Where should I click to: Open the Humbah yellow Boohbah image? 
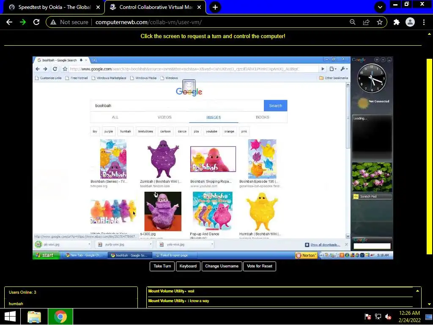[262, 212]
